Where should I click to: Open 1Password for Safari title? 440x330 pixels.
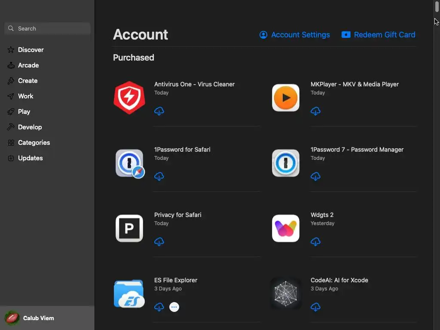point(182,150)
